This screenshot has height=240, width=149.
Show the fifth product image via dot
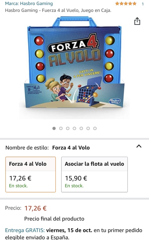click(x=81, y=128)
